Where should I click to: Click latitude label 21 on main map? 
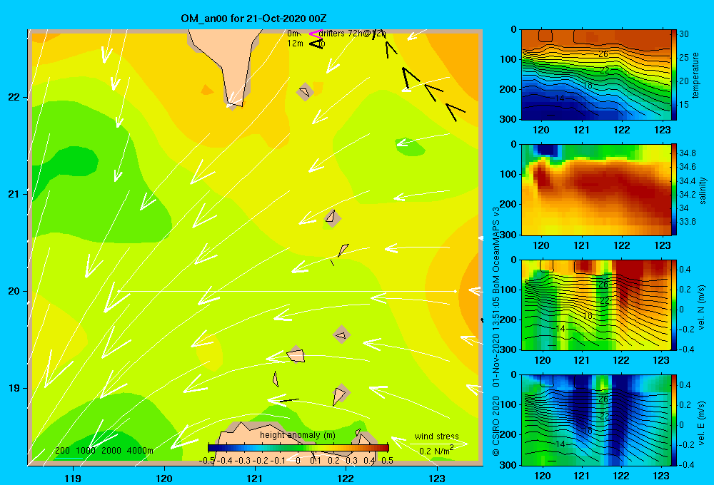tap(14, 194)
